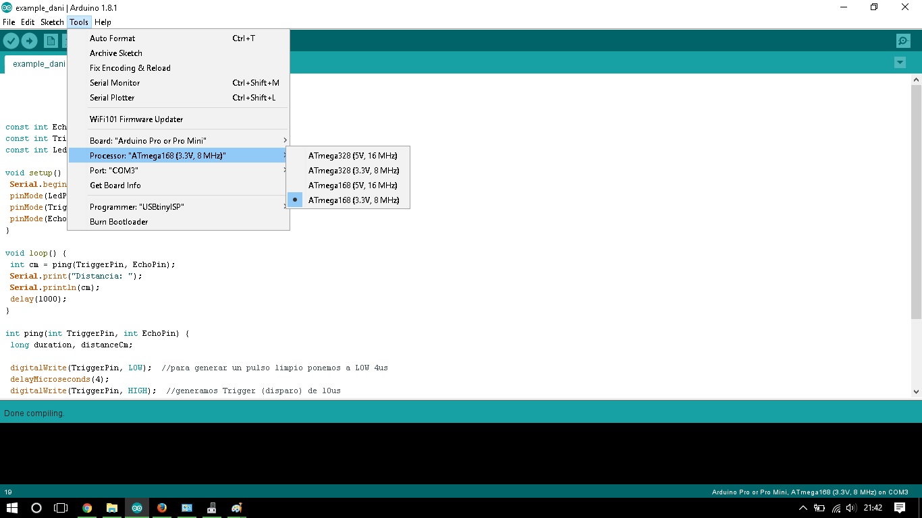Viewport: 922px width, 518px height.
Task: Open the USB device taskbar icon
Action: click(211, 508)
